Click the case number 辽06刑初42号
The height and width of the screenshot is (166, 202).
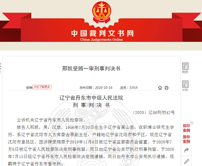[154, 112]
